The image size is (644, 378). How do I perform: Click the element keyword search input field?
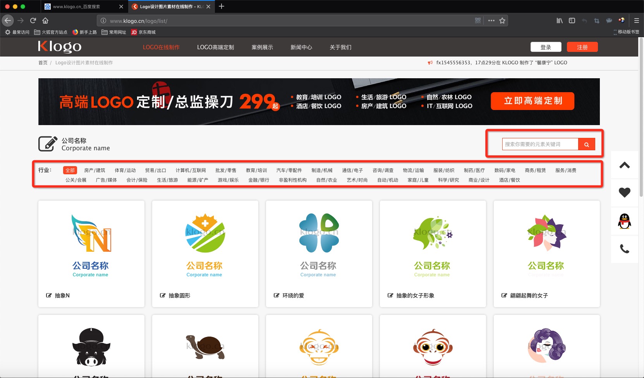(x=539, y=144)
